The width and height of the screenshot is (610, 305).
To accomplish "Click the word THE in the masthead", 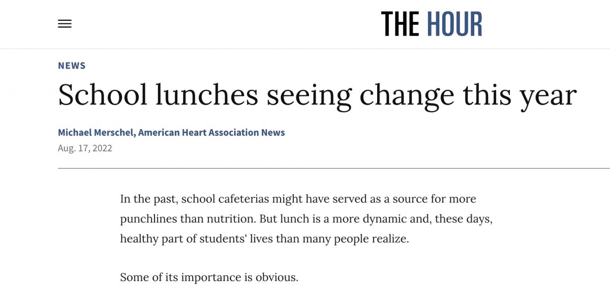I will (x=401, y=24).
